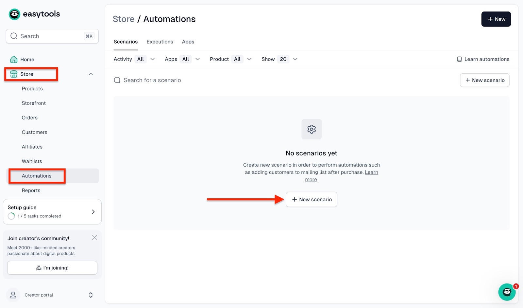Viewport: 523px width, 308px height.
Task: Click the Home house icon
Action: coord(14,59)
